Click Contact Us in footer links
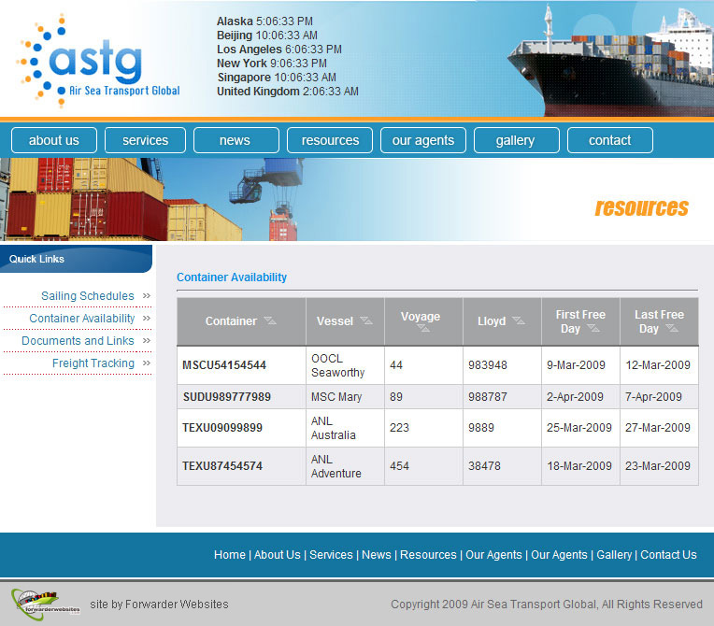 point(668,555)
